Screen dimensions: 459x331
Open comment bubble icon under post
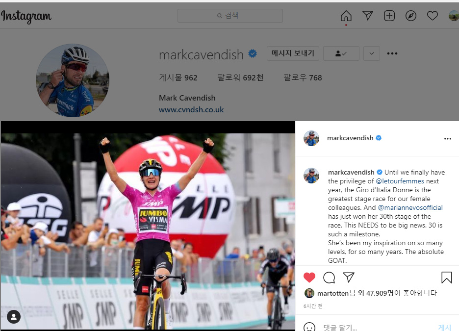tap(329, 278)
